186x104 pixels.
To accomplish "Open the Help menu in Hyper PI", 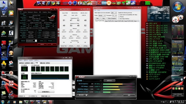I will point(99,10).
